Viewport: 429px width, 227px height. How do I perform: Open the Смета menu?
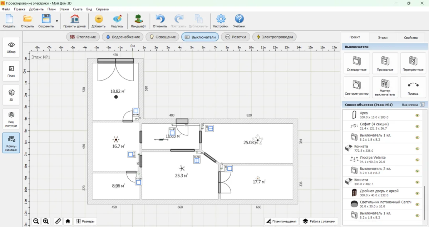[78, 9]
